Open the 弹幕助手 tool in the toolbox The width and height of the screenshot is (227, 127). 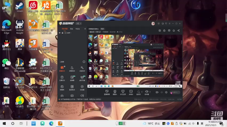click(62, 69)
